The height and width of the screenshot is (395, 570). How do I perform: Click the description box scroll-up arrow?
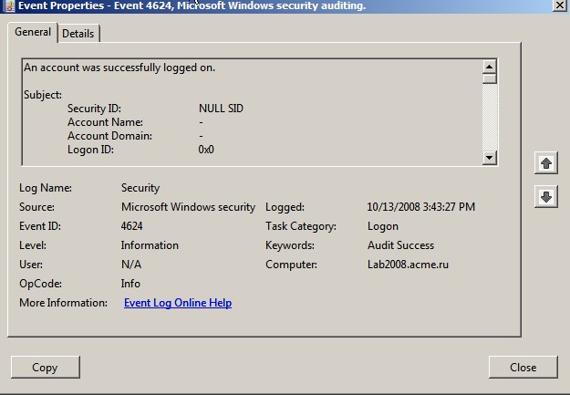click(490, 67)
